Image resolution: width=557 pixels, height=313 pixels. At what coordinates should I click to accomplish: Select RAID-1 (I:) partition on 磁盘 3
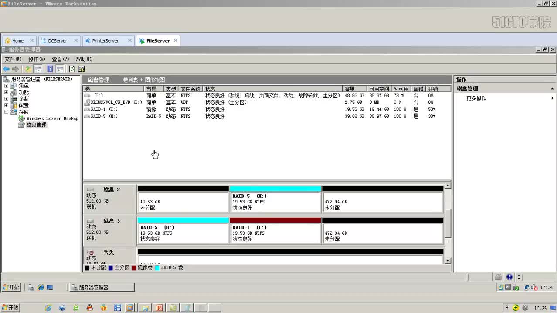click(x=275, y=231)
